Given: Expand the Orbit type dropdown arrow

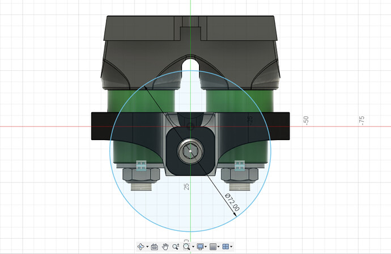Looking at the screenshot, I should [147, 247].
